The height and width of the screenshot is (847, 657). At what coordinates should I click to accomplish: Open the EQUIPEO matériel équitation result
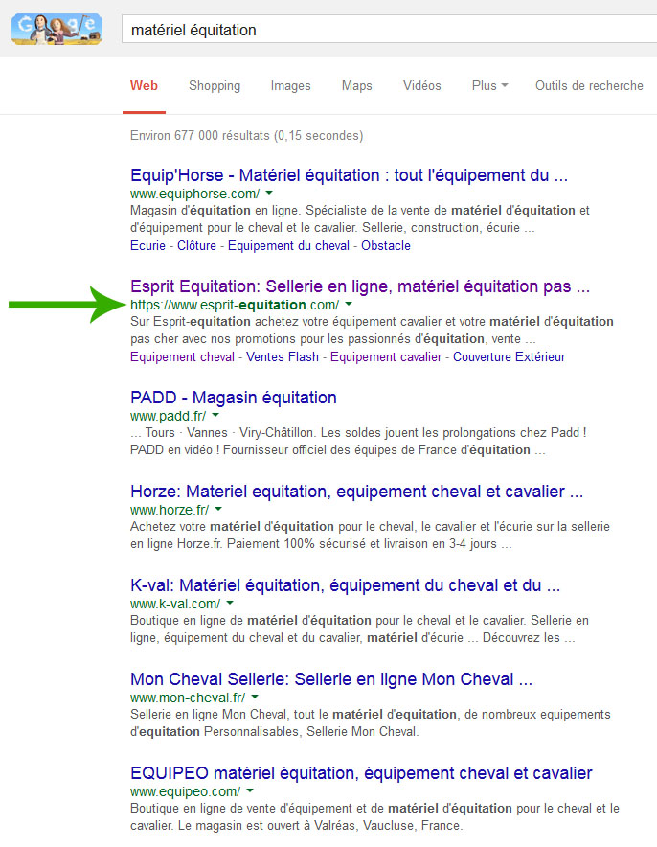click(x=361, y=773)
